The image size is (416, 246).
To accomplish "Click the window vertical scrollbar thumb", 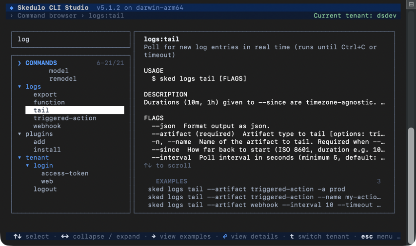I will coord(411,186).
